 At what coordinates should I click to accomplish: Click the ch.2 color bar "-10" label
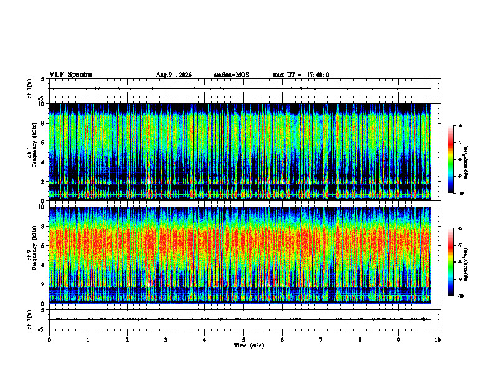pyautogui.click(x=460, y=296)
